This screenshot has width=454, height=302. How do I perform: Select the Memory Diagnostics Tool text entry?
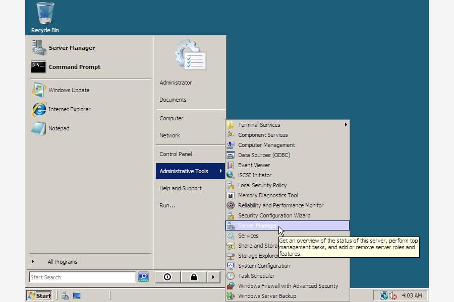tap(268, 195)
